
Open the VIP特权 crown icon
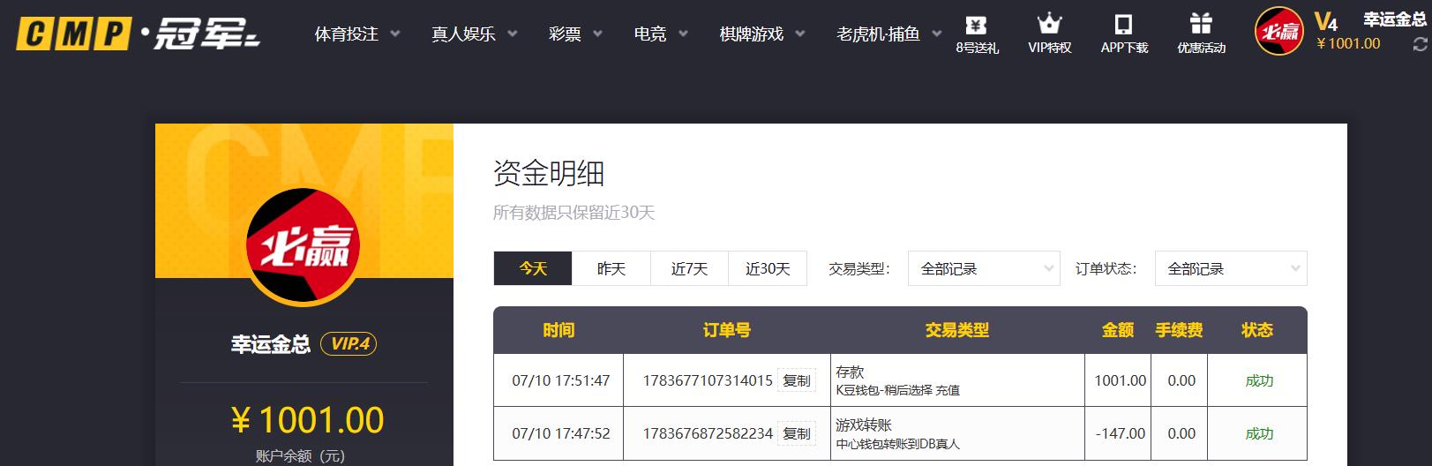pos(1049,34)
